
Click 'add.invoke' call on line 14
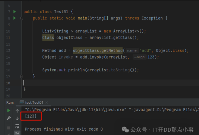pos(92,57)
